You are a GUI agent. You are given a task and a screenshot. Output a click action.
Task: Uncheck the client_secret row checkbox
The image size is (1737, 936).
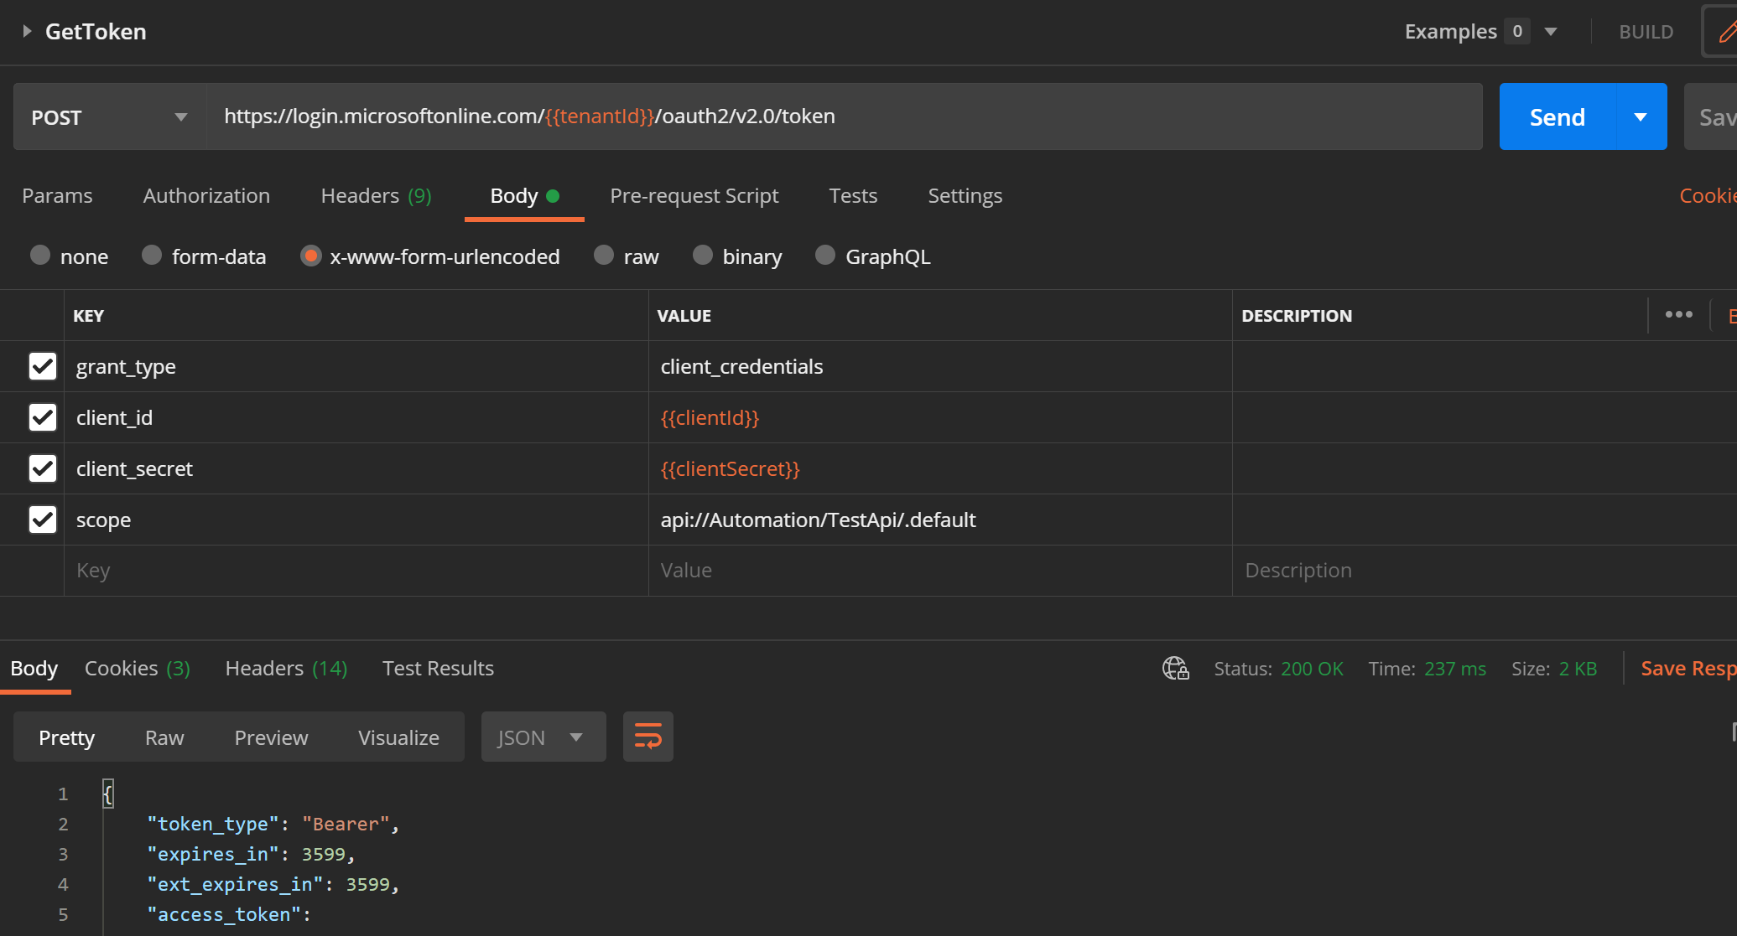click(43, 468)
